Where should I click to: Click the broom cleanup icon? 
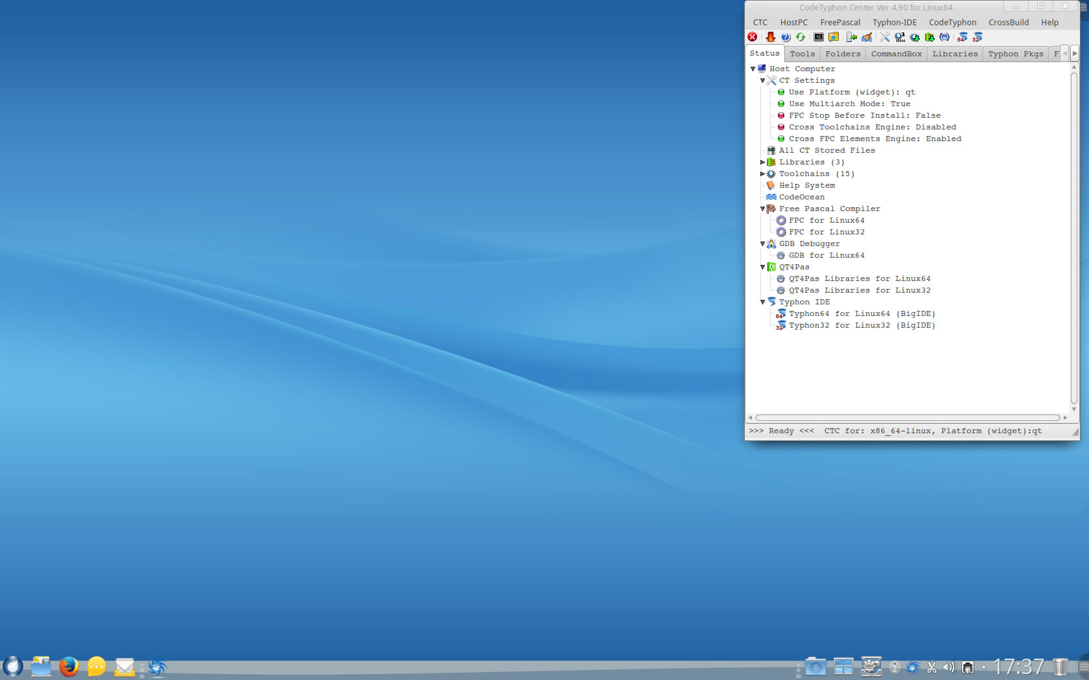pyautogui.click(x=867, y=37)
